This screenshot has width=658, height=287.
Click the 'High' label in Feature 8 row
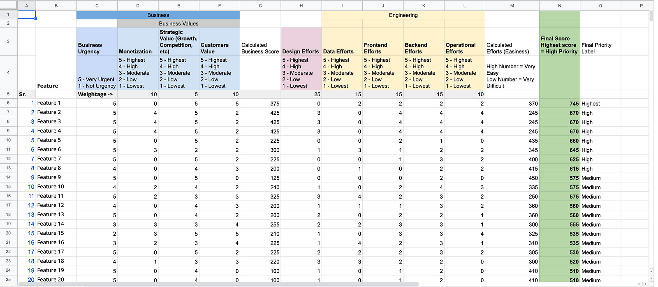click(x=600, y=169)
